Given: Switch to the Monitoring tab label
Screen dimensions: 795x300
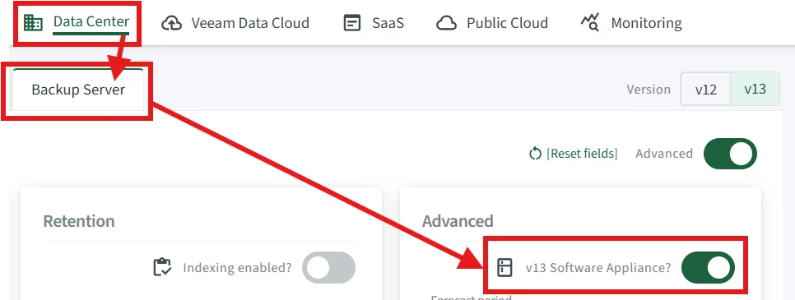Looking at the screenshot, I should (646, 23).
